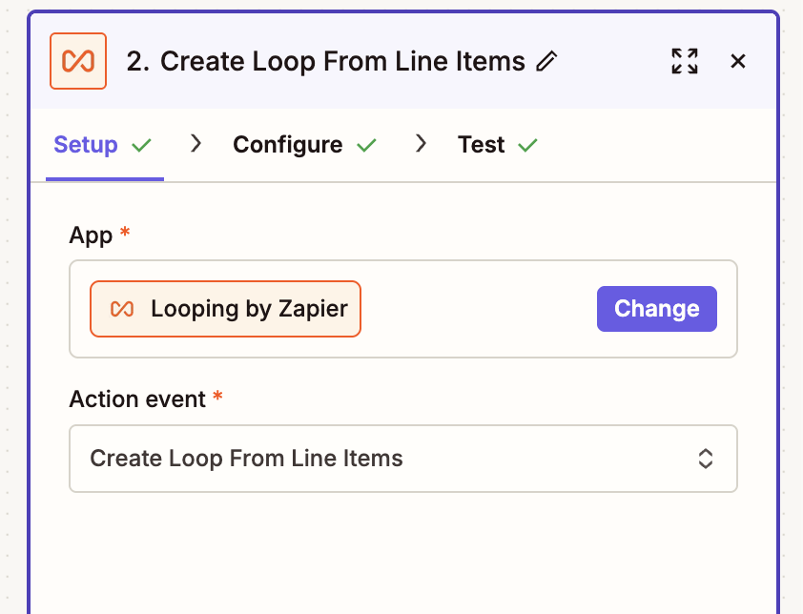Screen dimensions: 803x614
Task: Go to the Test tab
Action: (x=481, y=145)
